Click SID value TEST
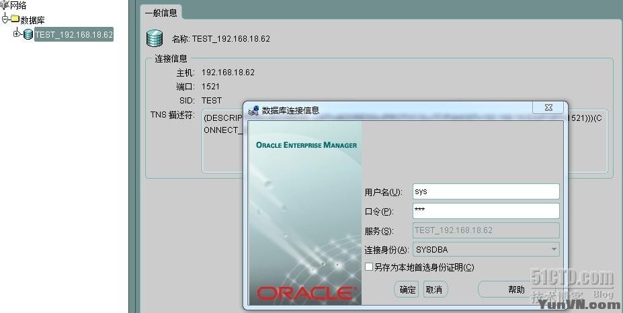Viewport: 623px width, 313px height. (x=212, y=101)
